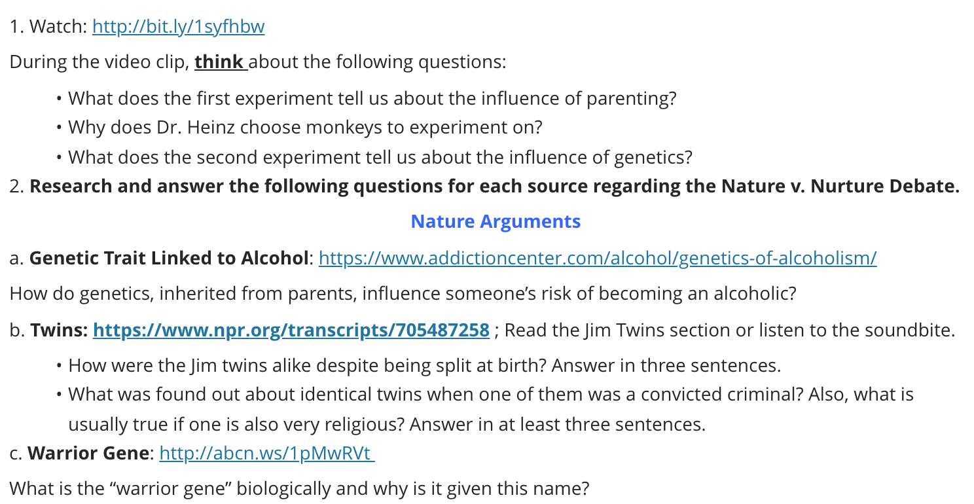The width and height of the screenshot is (974, 504).
Task: Click the question about the warrior gene's name
Action: point(299,488)
